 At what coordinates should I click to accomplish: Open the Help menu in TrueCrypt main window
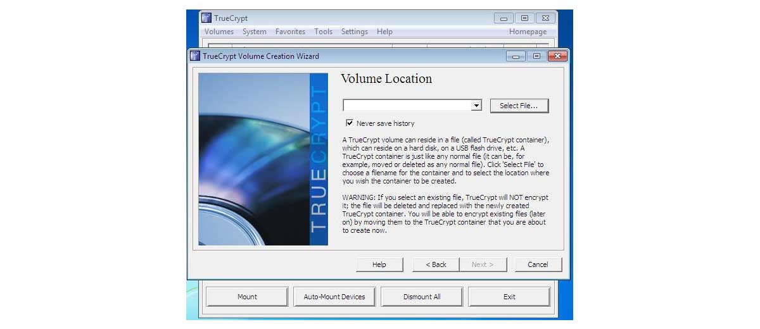point(384,32)
